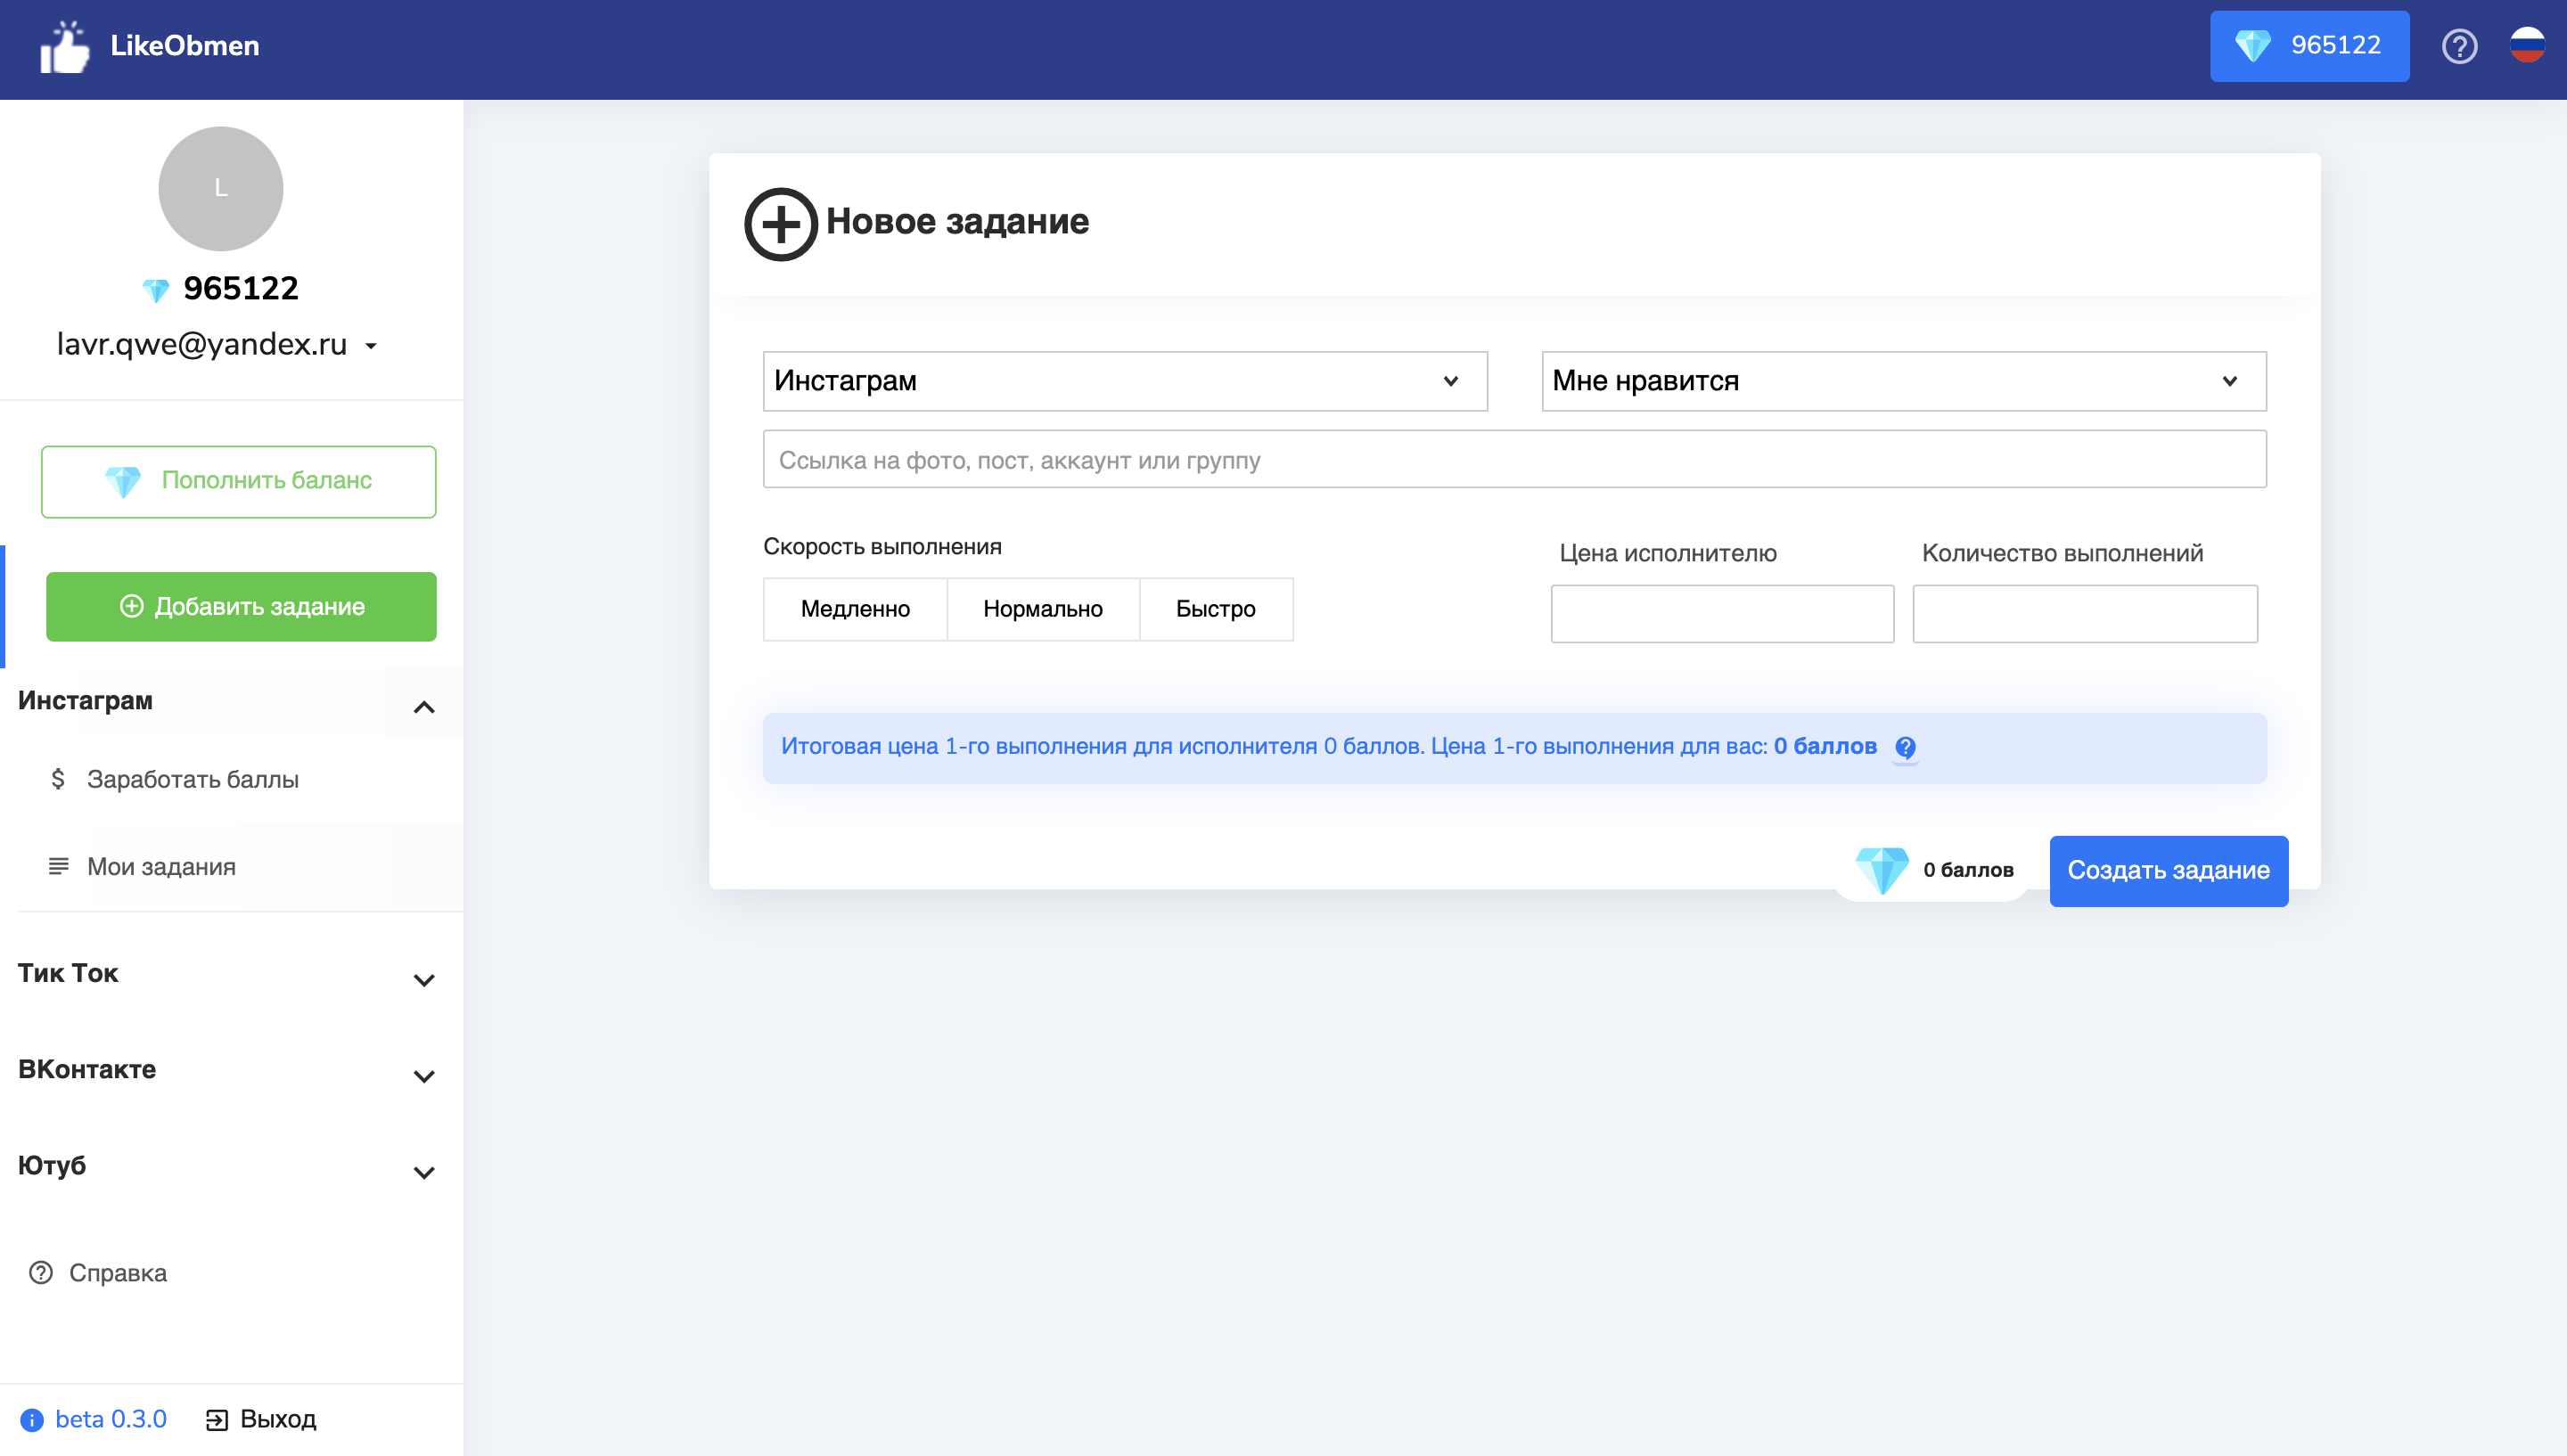This screenshot has width=2567, height=1456.
Task: Open the Мне нравится task type dropdown
Action: point(1903,381)
